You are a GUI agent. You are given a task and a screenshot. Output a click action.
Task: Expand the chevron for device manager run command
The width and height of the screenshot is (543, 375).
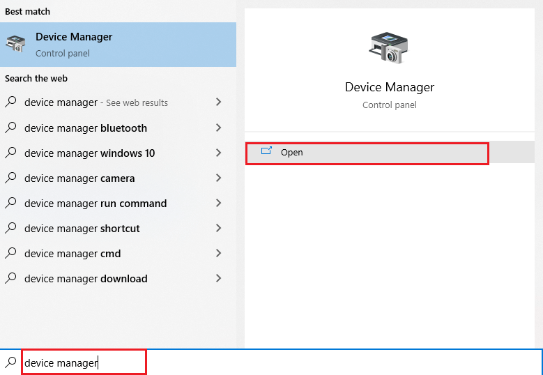click(x=218, y=203)
